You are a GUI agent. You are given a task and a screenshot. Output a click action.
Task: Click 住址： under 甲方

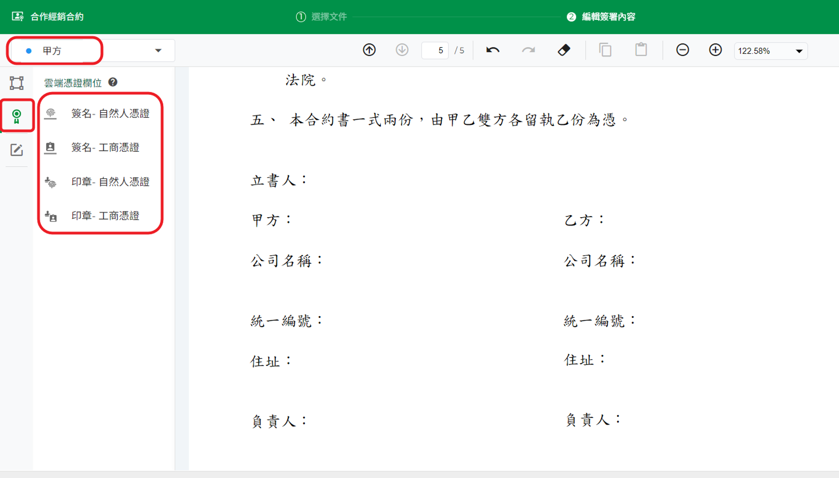point(271,361)
